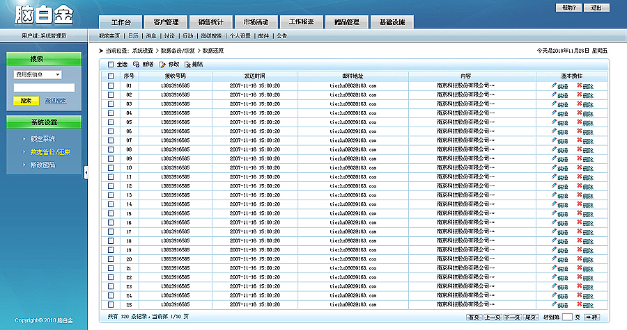Click the 修改 edit icon in toolbar
627x330 pixels.
(162, 64)
